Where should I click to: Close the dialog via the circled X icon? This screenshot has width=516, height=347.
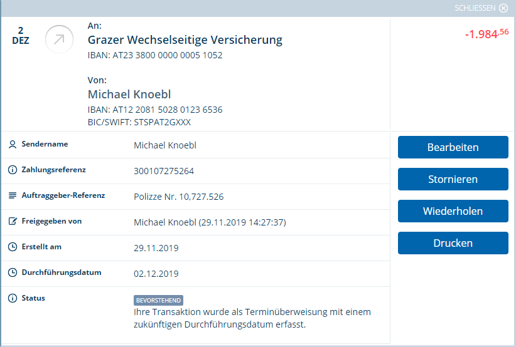tap(503, 8)
